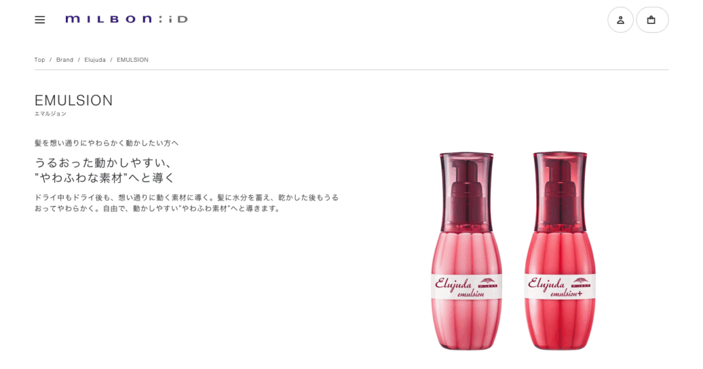Image resolution: width=703 pixels, height=369 pixels.
Task: Click the emulsion+ label on the right bottle
Action: 560,287
